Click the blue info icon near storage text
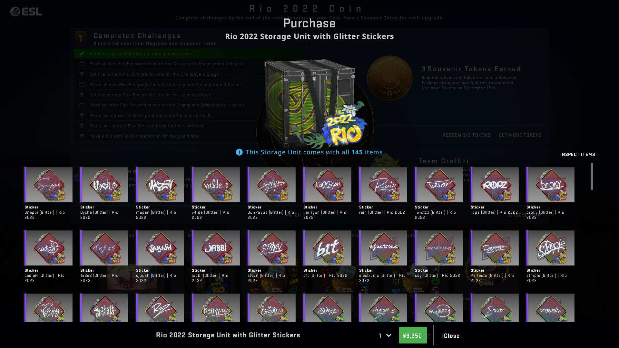619x348 pixels. point(239,152)
